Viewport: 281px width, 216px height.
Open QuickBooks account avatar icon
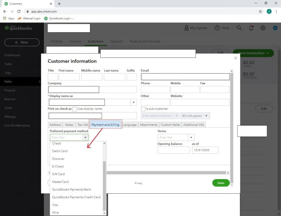point(275,28)
